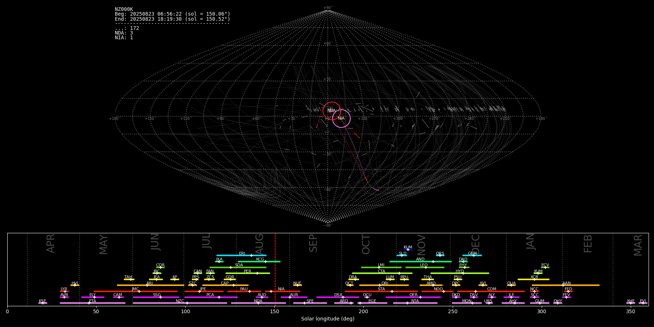Click the violet NIA radiant circle on sky map

(341, 118)
